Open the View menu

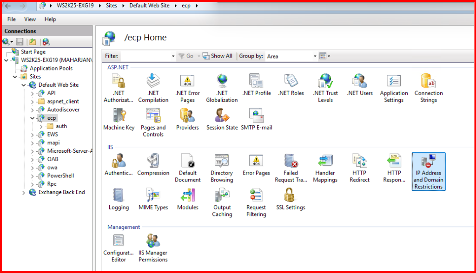pyautogui.click(x=30, y=19)
